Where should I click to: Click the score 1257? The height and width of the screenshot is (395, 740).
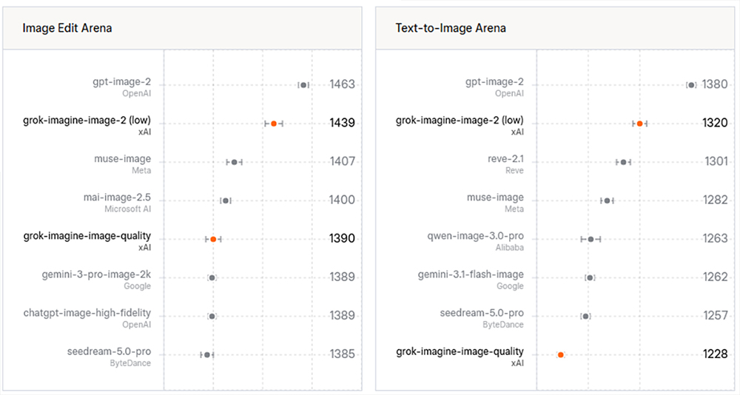(715, 316)
